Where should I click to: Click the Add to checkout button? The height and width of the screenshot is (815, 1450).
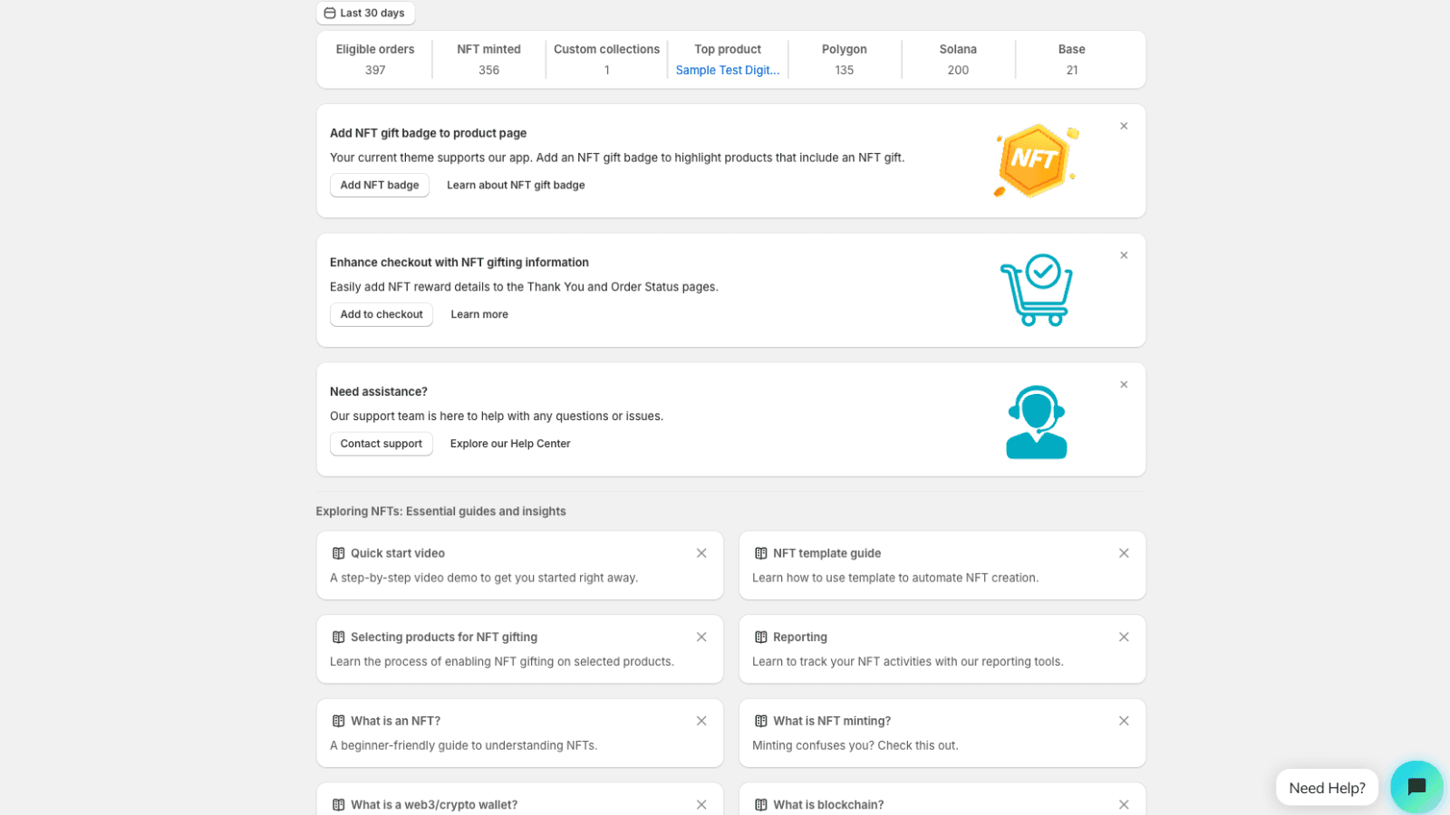click(381, 314)
